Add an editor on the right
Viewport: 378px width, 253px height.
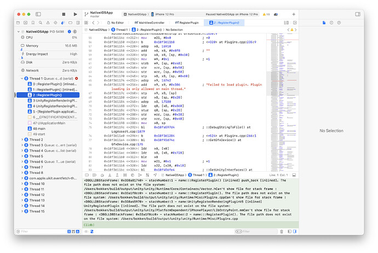(x=295, y=23)
